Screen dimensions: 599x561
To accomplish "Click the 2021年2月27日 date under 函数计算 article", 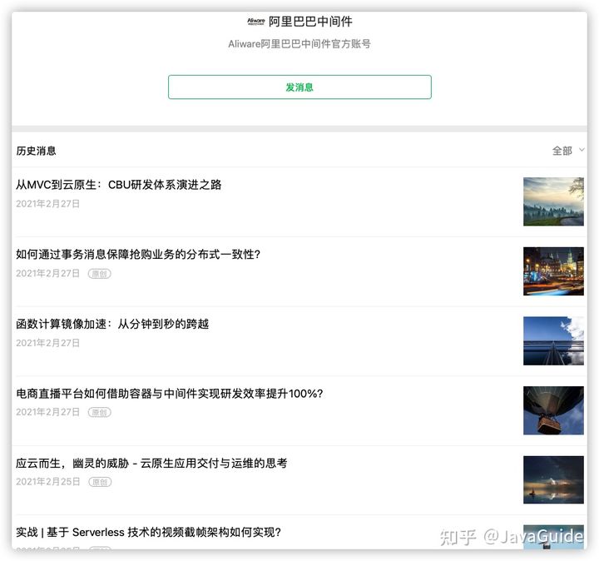I will (47, 343).
